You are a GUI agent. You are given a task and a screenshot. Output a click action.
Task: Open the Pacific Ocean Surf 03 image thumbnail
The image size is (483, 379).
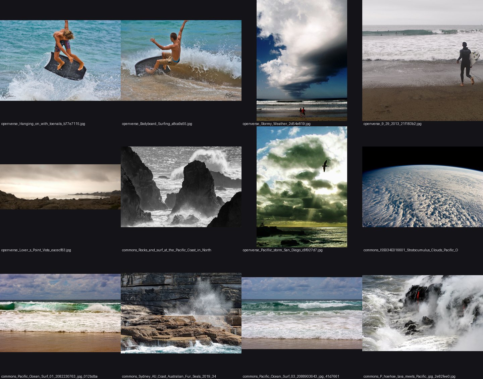coord(302,313)
